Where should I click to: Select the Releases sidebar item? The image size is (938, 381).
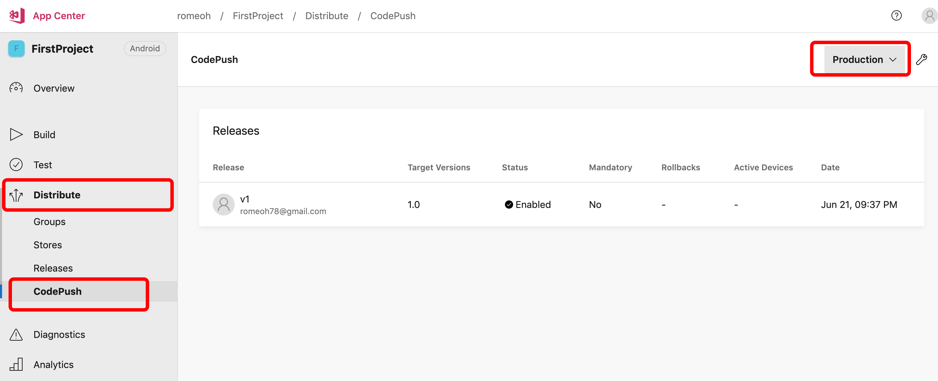pyautogui.click(x=53, y=268)
